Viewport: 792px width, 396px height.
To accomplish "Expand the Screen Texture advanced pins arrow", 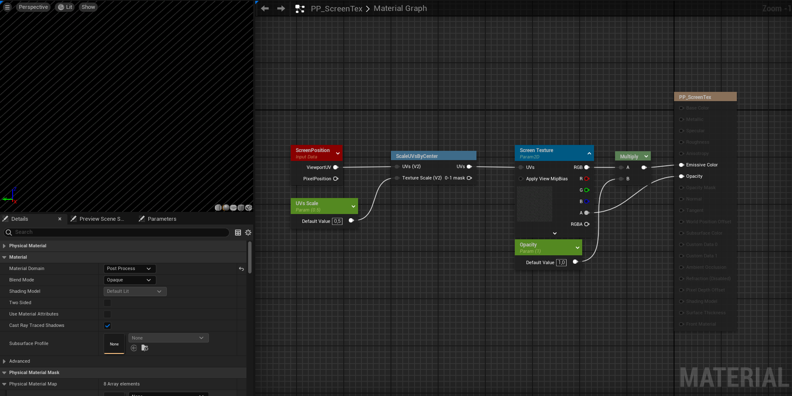I will click(555, 233).
